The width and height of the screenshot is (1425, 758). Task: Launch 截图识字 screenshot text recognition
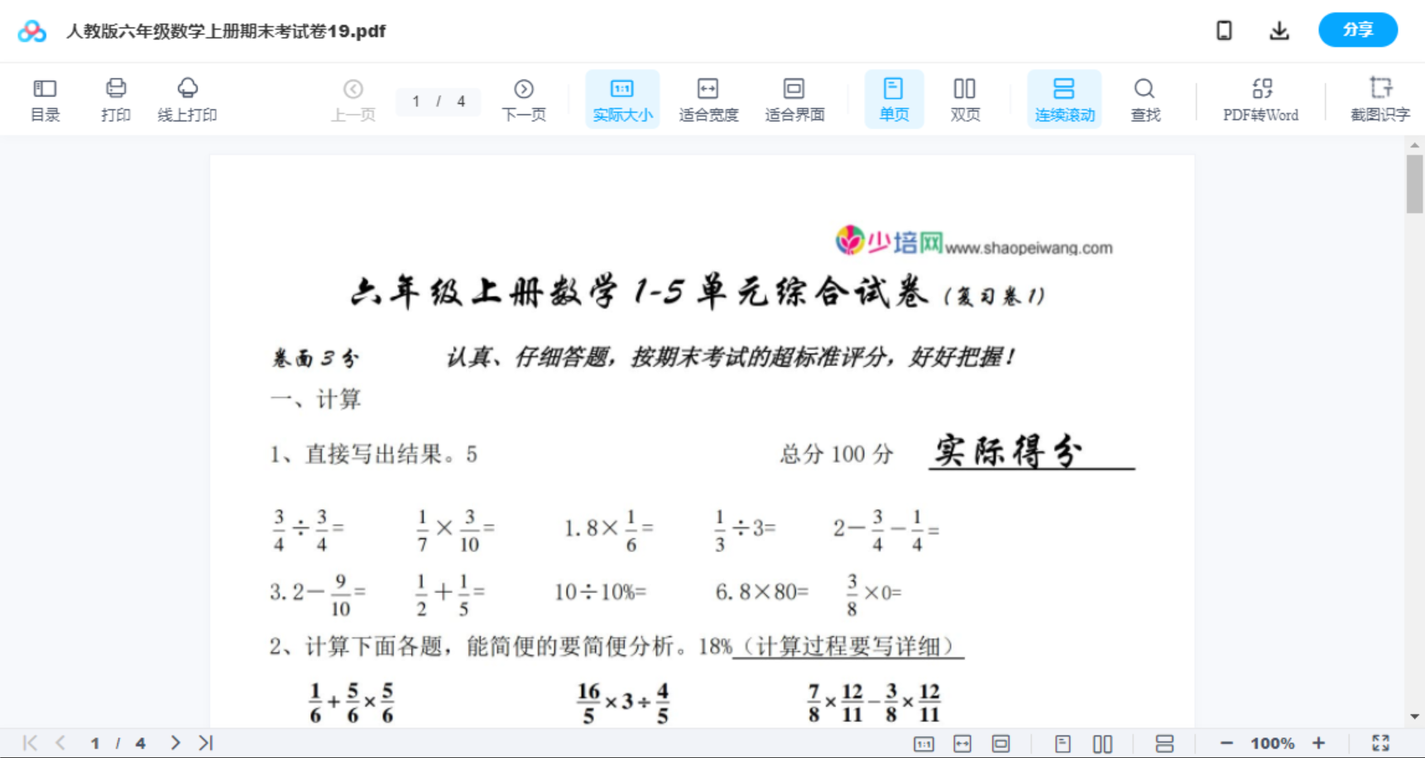[x=1380, y=98]
